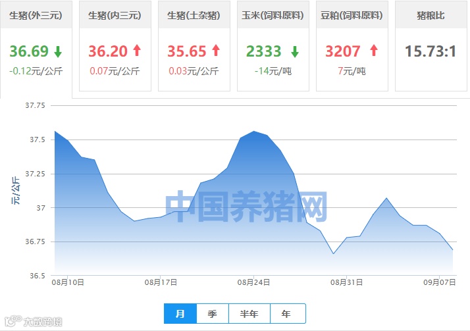Click the change text -14元/吨
The width and height of the screenshot is (470, 331).
[273, 71]
